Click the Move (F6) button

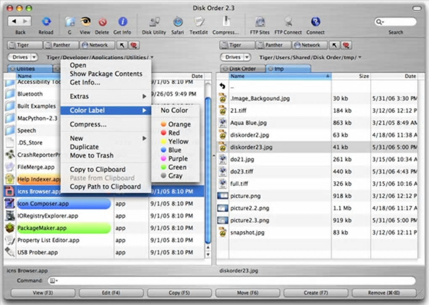(248, 293)
